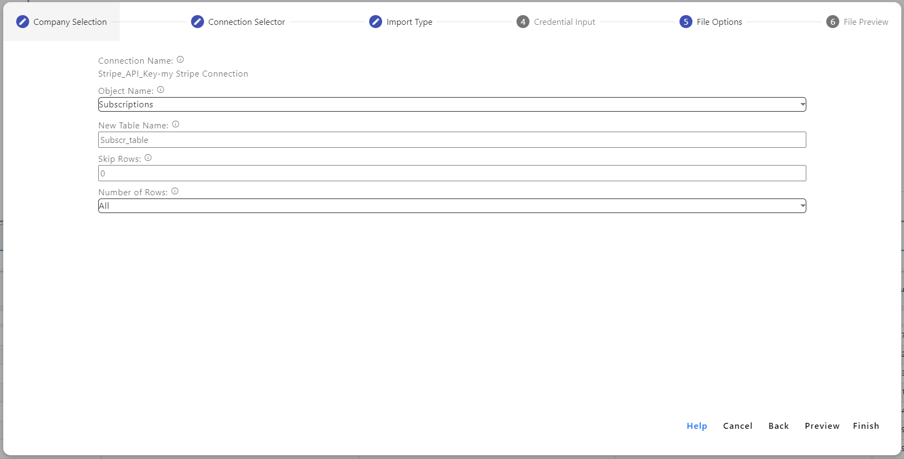The height and width of the screenshot is (459, 904).
Task: Click info icon next to Connection Name
Action: pyautogui.click(x=180, y=60)
